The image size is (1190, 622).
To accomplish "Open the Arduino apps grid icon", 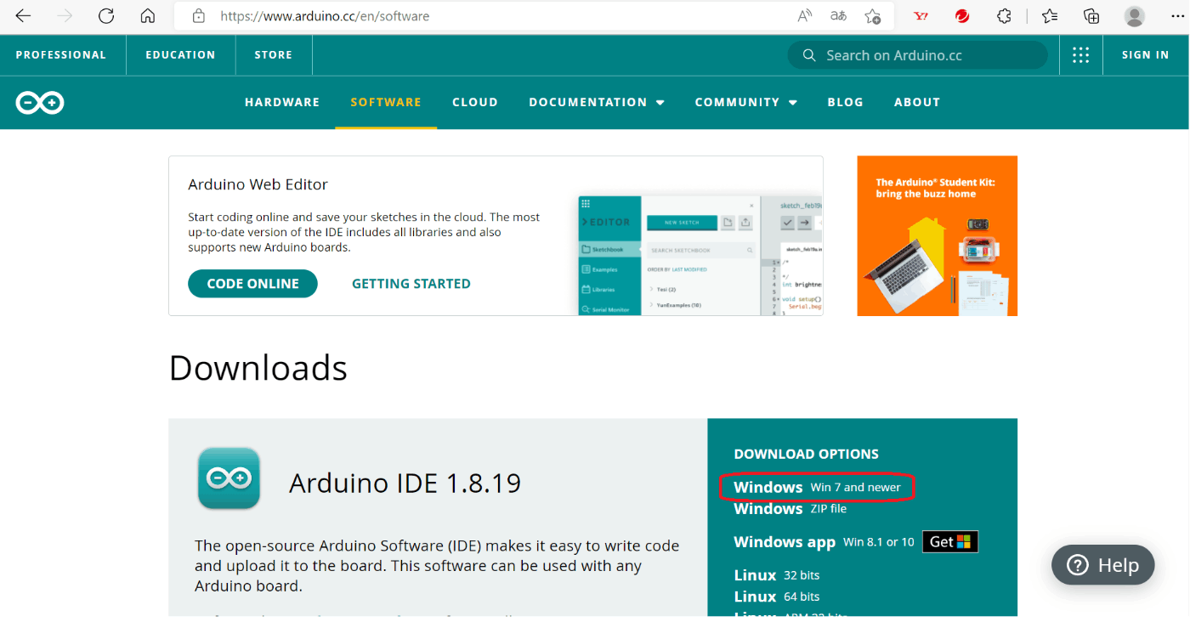I will [1080, 55].
